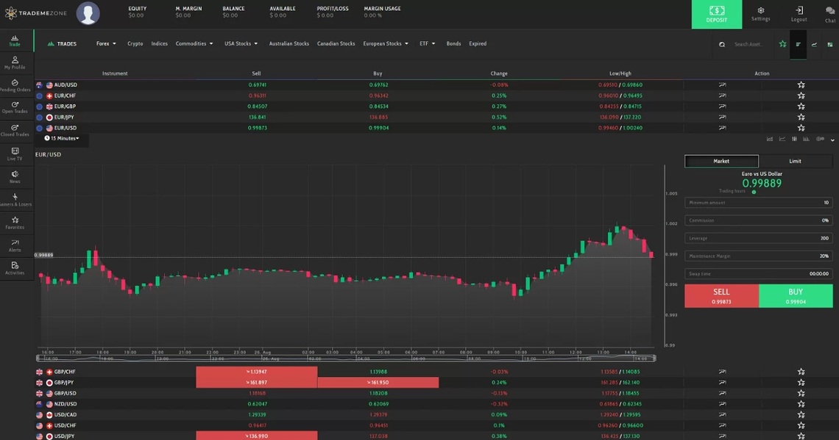Switch chart to area type icon
Viewport: 839px width, 440px height.
[769, 140]
